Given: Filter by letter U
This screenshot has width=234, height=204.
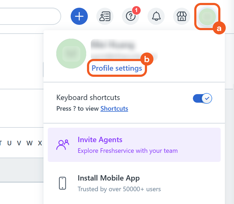Looking at the screenshot, I should (x=9, y=143).
